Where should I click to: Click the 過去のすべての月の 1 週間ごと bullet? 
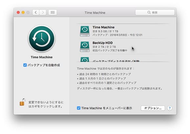pyautogui.click(x=107, y=83)
